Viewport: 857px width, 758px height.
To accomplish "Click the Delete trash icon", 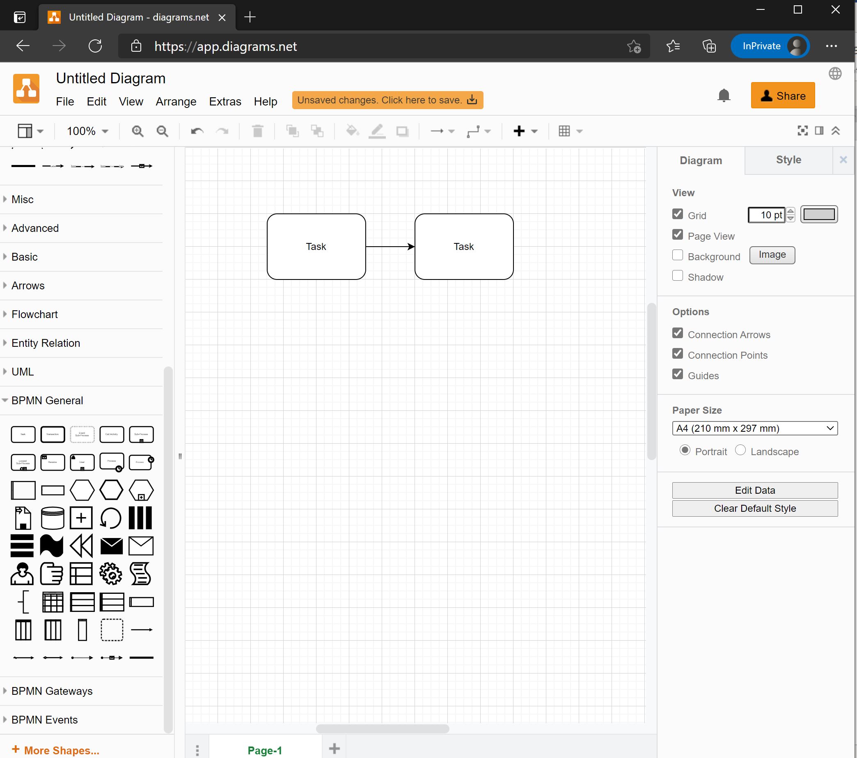I will pyautogui.click(x=257, y=131).
